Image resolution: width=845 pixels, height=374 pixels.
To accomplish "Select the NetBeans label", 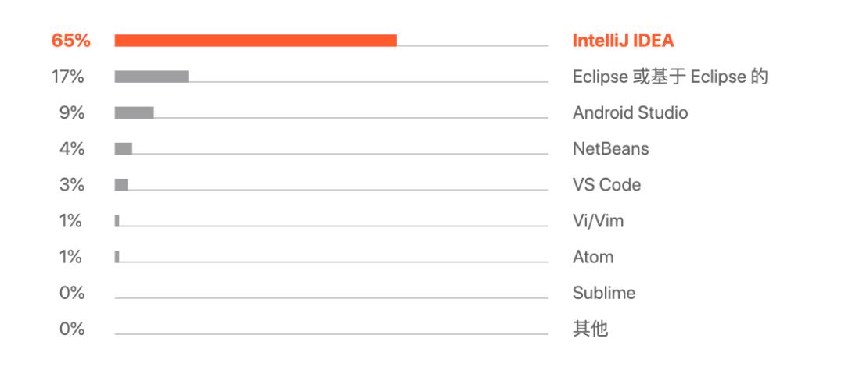I will 610,149.
